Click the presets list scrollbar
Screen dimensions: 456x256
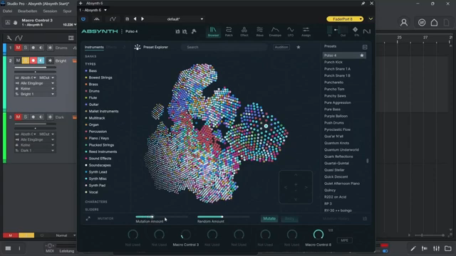tap(368, 161)
